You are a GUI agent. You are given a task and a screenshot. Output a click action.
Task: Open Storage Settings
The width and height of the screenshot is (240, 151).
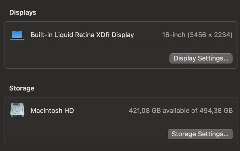coord(200,134)
